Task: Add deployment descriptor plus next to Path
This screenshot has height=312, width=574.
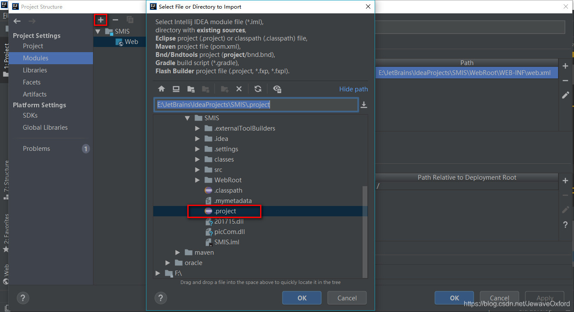Action: tap(565, 66)
